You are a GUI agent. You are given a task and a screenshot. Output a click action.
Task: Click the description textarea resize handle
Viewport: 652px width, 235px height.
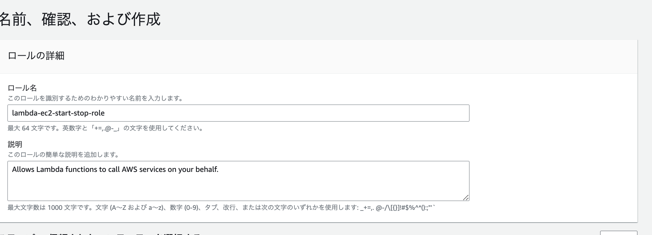pos(466,197)
